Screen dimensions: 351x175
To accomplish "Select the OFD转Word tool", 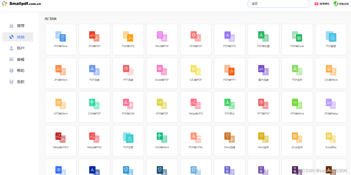I will coord(60,107).
